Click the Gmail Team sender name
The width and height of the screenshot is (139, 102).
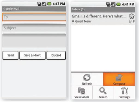point(83,21)
